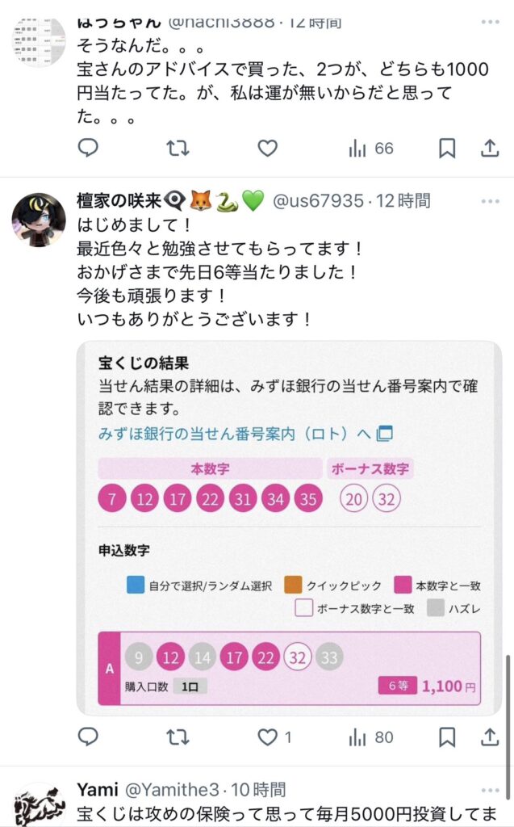Reply to はっちゃん's tweet
The width and height of the screenshot is (514, 827).
coord(88,148)
